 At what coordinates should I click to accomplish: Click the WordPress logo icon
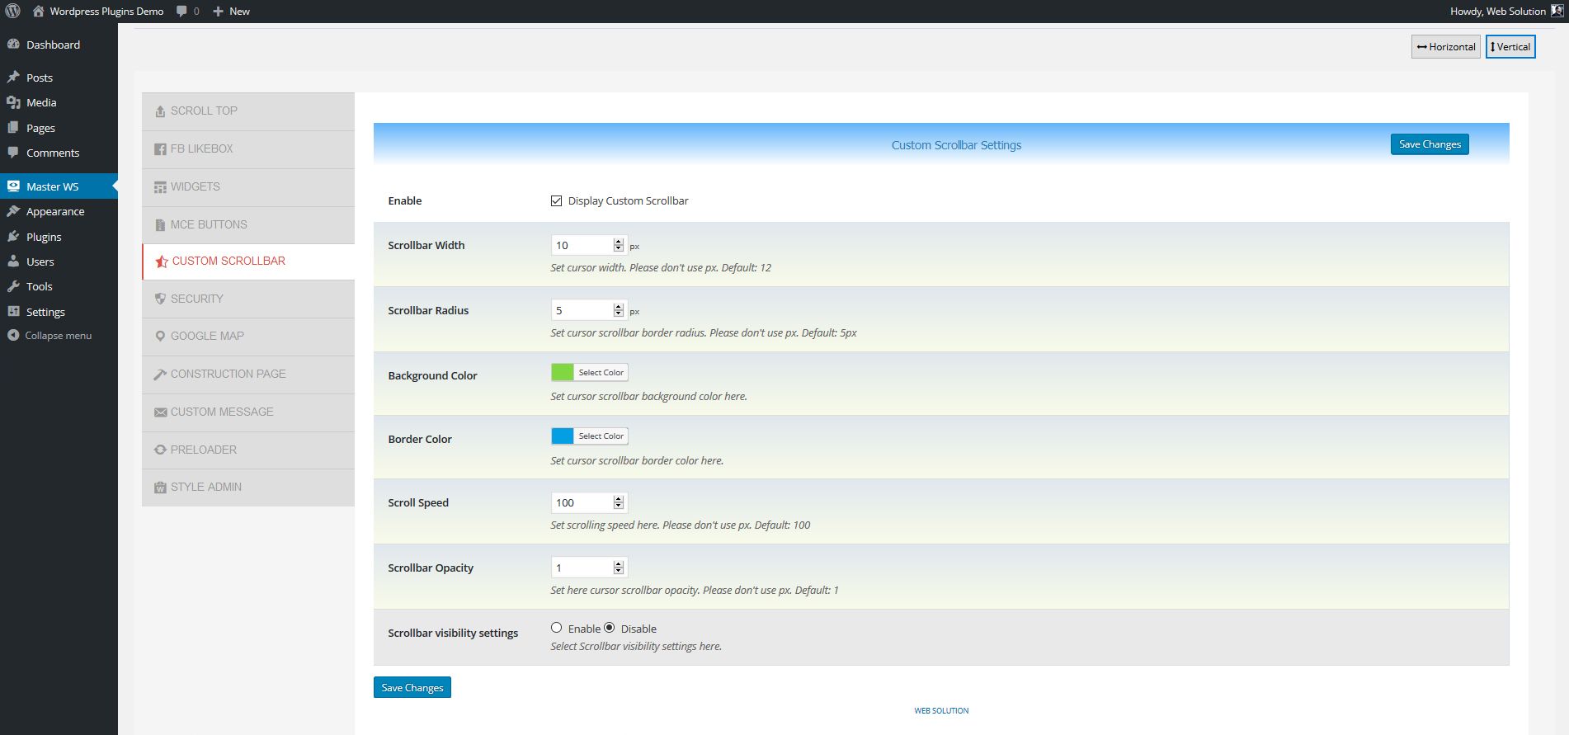coord(12,12)
